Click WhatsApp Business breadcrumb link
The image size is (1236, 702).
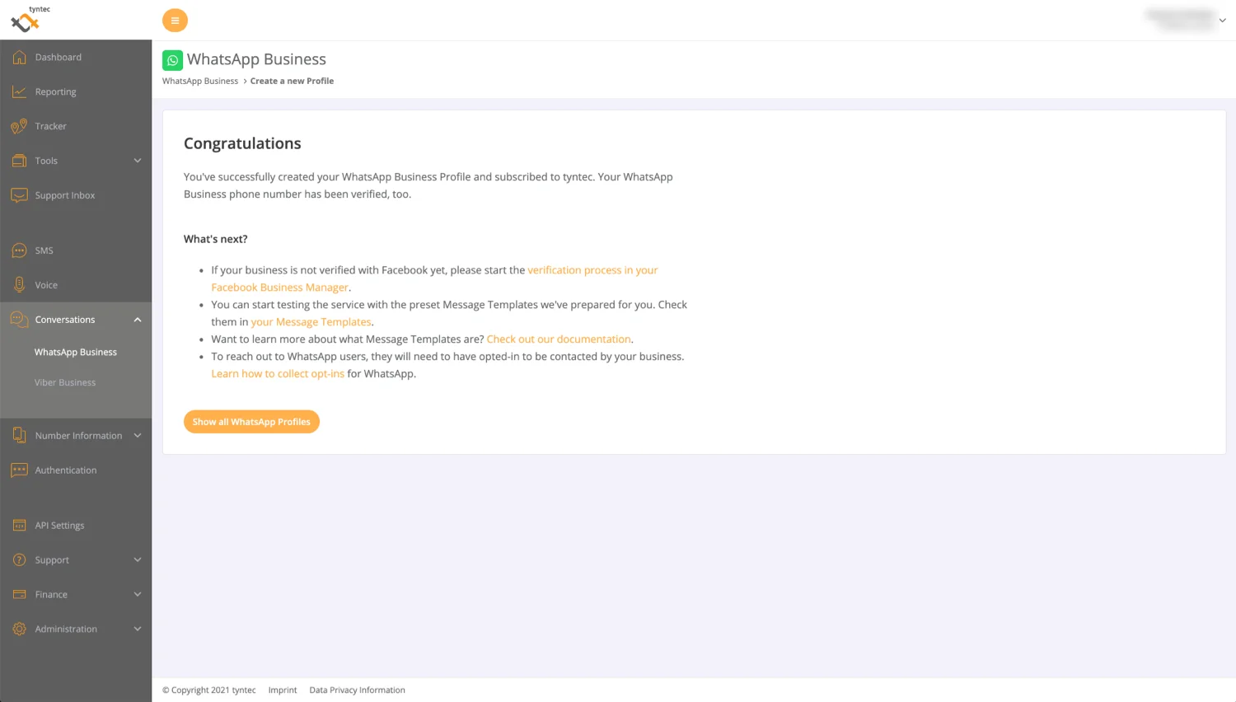(x=200, y=81)
